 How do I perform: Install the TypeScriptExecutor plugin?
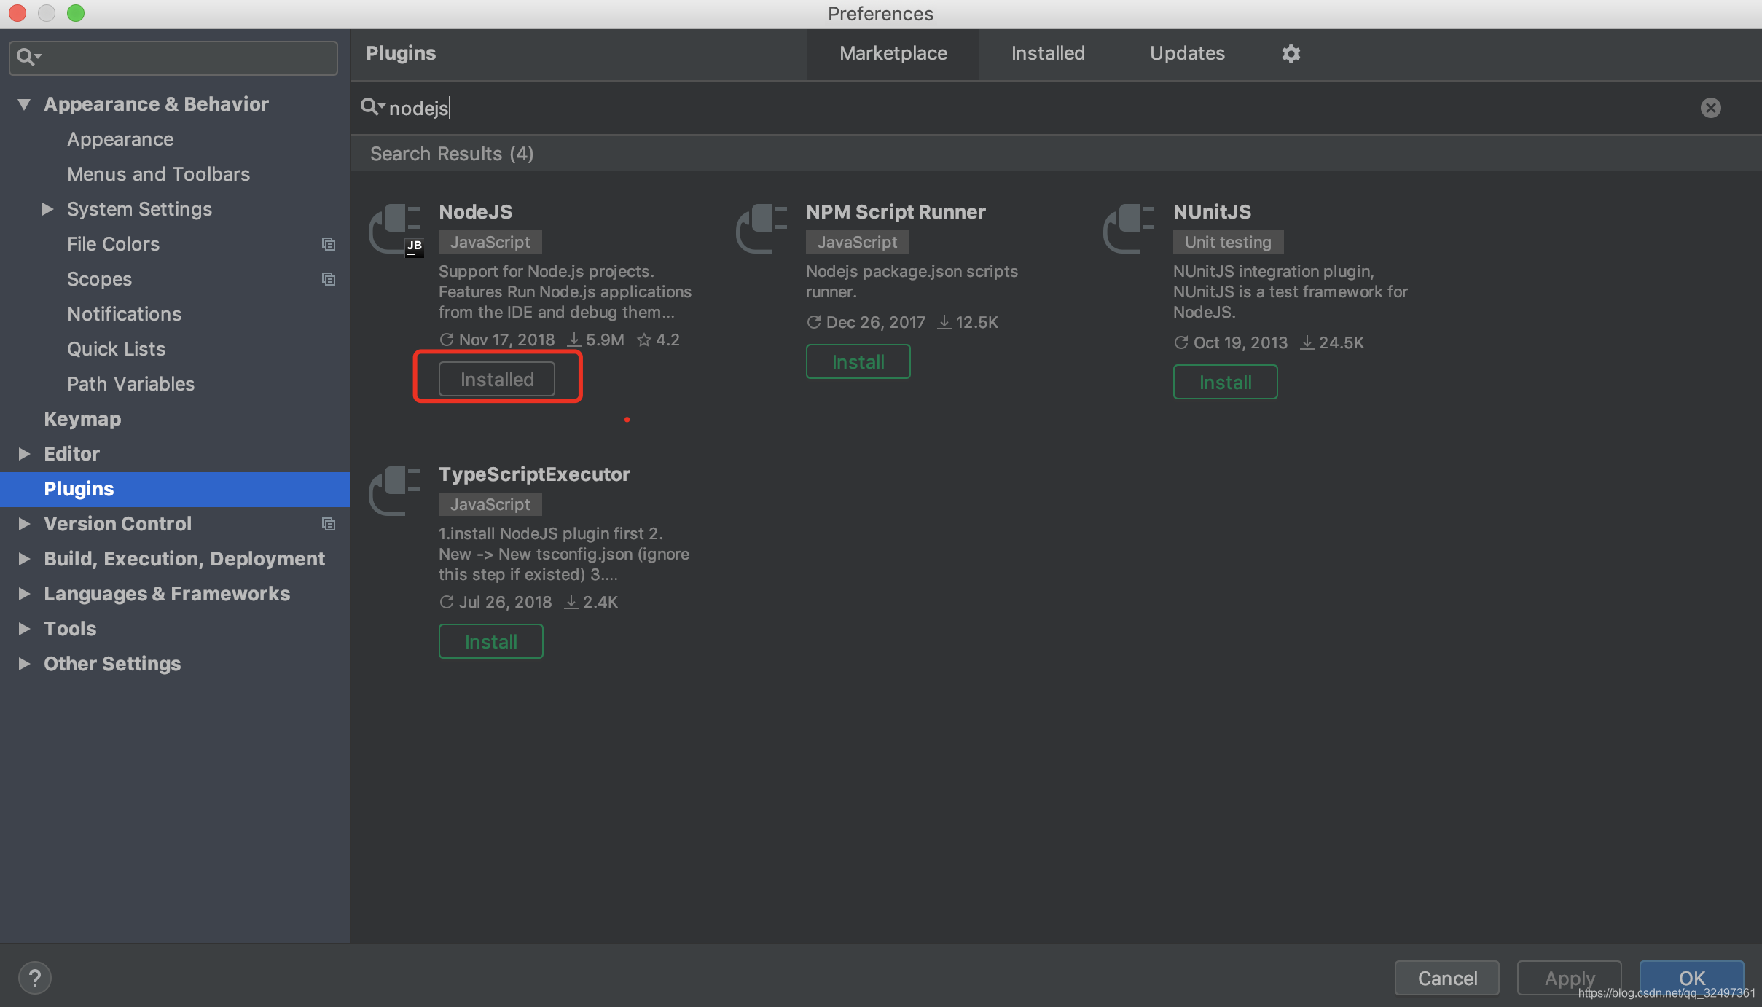click(490, 641)
